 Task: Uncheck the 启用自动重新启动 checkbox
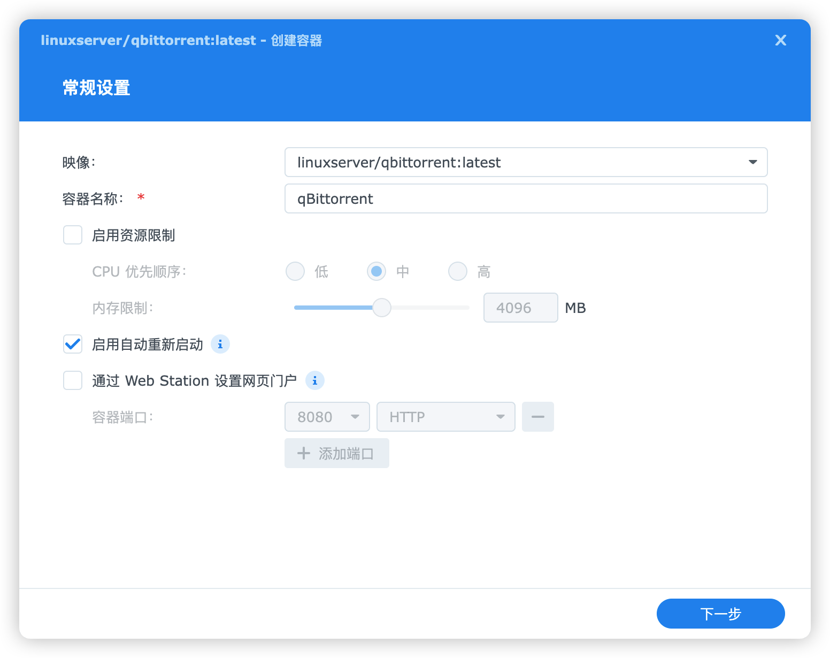tap(73, 345)
